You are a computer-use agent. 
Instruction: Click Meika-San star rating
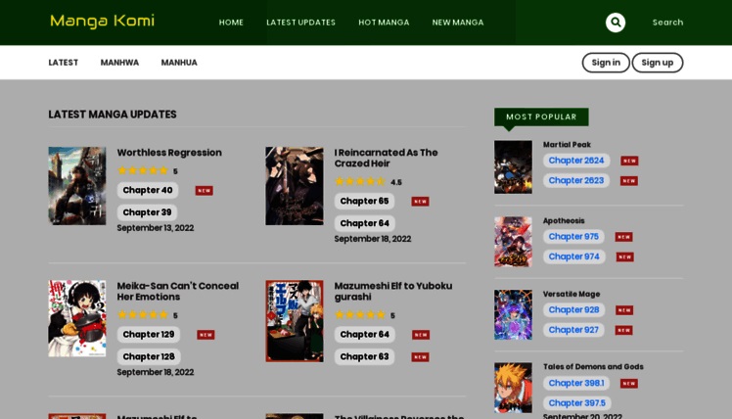pos(143,315)
